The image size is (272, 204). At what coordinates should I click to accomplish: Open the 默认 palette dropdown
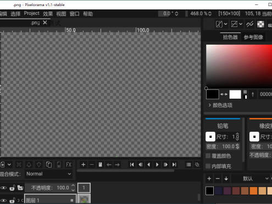point(251,179)
